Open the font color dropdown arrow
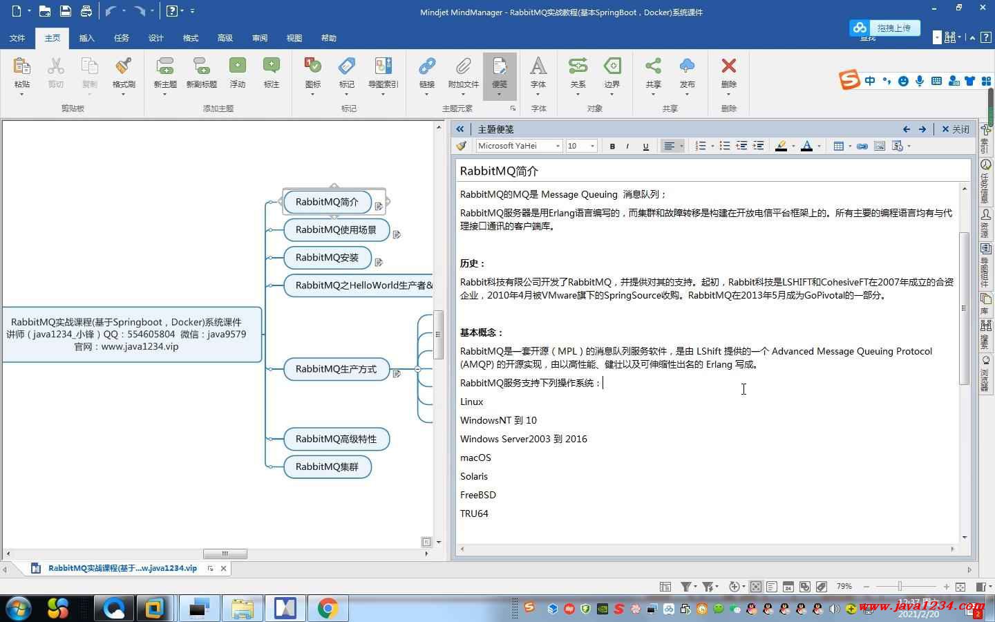Image resolution: width=995 pixels, height=622 pixels. [819, 146]
